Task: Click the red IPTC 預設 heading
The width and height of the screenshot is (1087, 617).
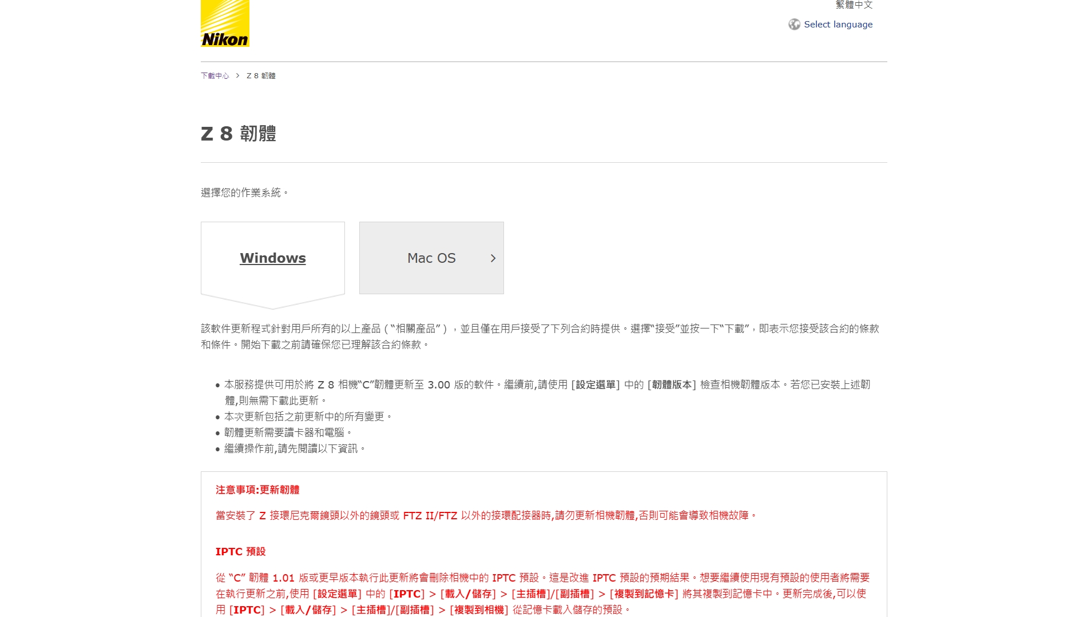Action: pyautogui.click(x=240, y=552)
